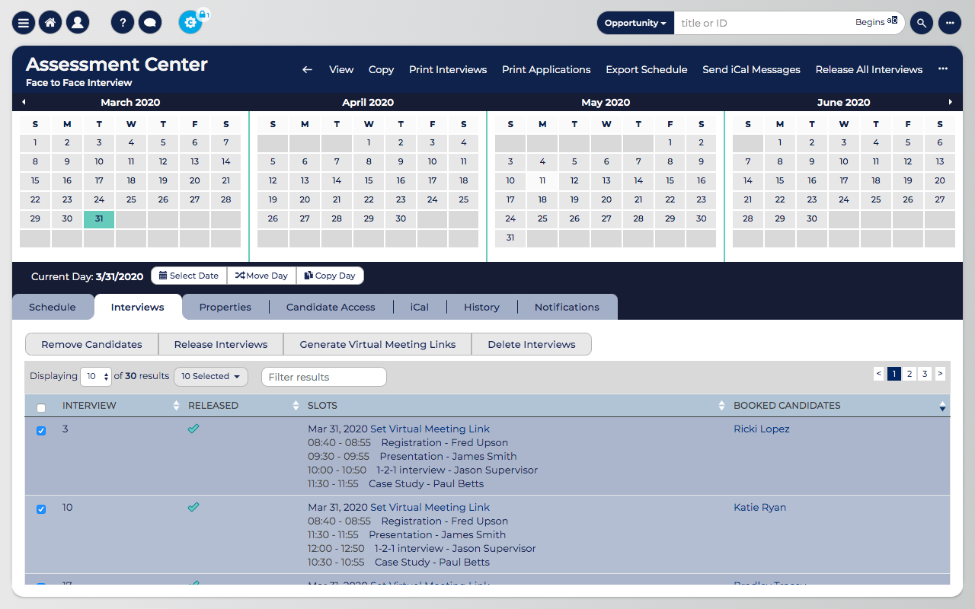
Task: Click the Select Date button
Action: click(189, 276)
